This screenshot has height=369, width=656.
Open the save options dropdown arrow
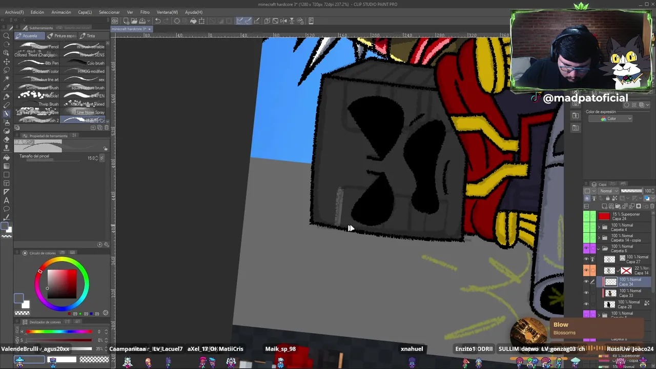coord(148,21)
